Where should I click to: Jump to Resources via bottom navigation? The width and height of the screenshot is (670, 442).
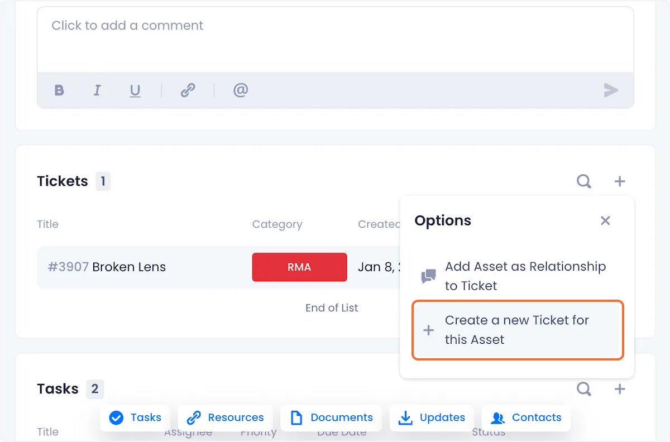(x=225, y=417)
